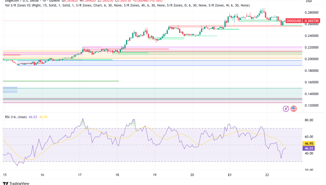
Task: Click date 17 on the time axis
Action: [80, 175]
